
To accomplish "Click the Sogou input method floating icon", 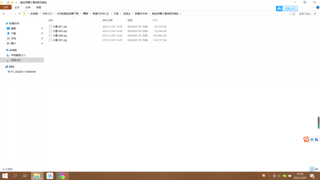I will tap(306, 139).
